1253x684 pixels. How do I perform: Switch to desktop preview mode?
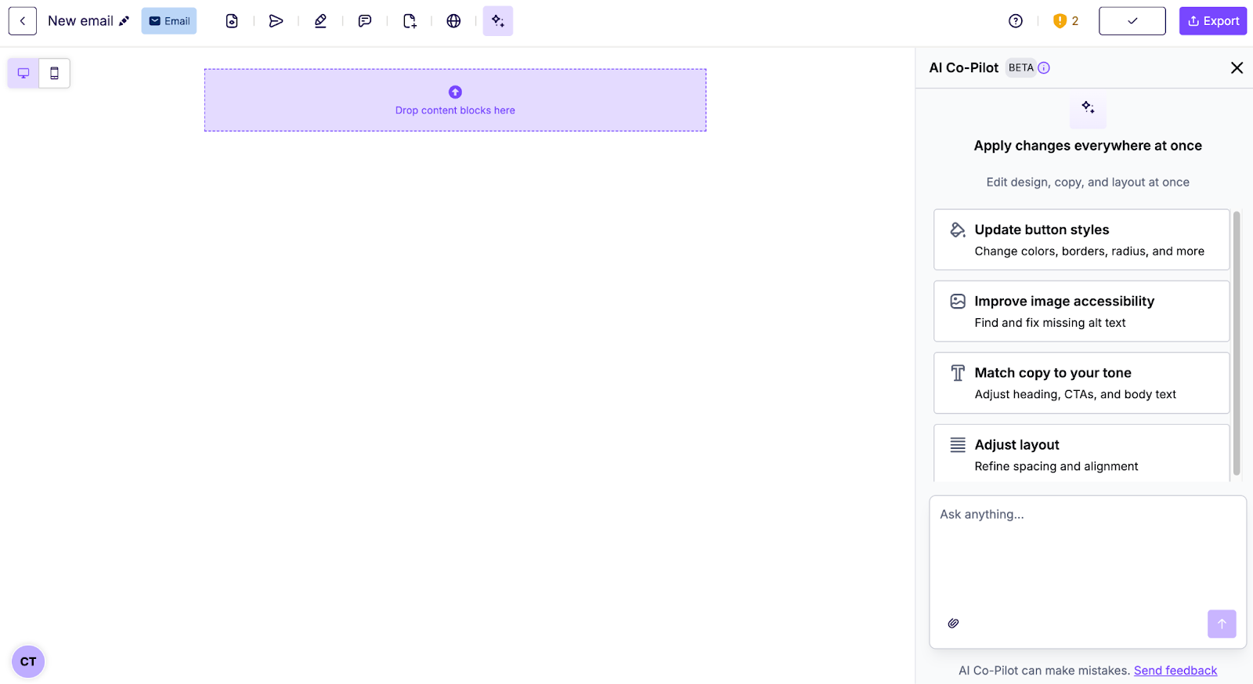[23, 73]
